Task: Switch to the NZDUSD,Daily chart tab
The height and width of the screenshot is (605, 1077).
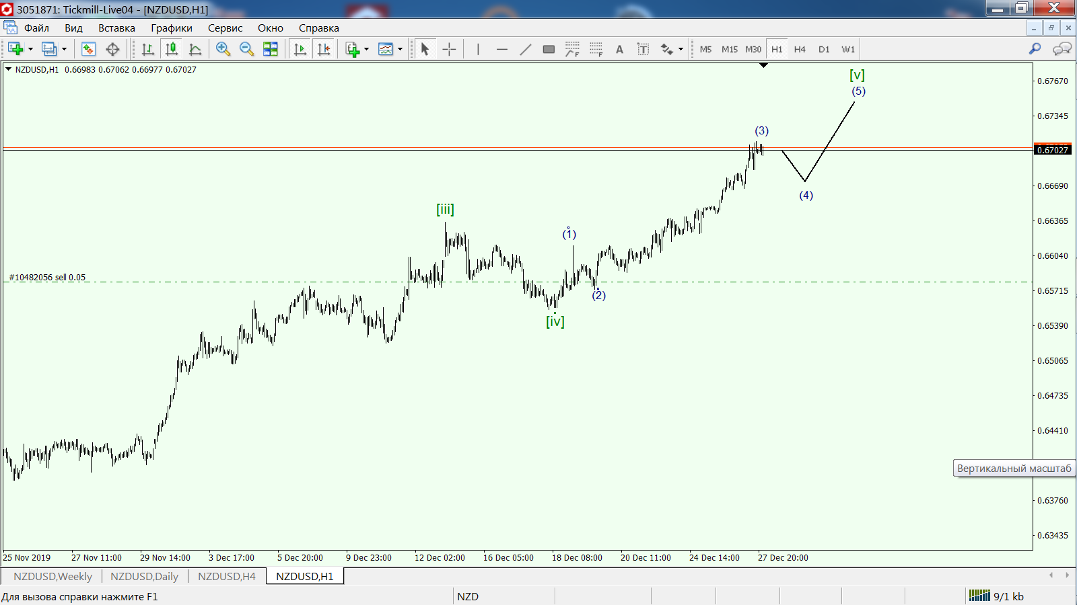Action: 144,576
